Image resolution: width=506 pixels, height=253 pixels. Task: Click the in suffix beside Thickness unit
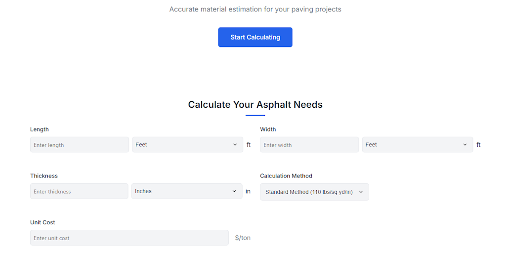click(248, 191)
